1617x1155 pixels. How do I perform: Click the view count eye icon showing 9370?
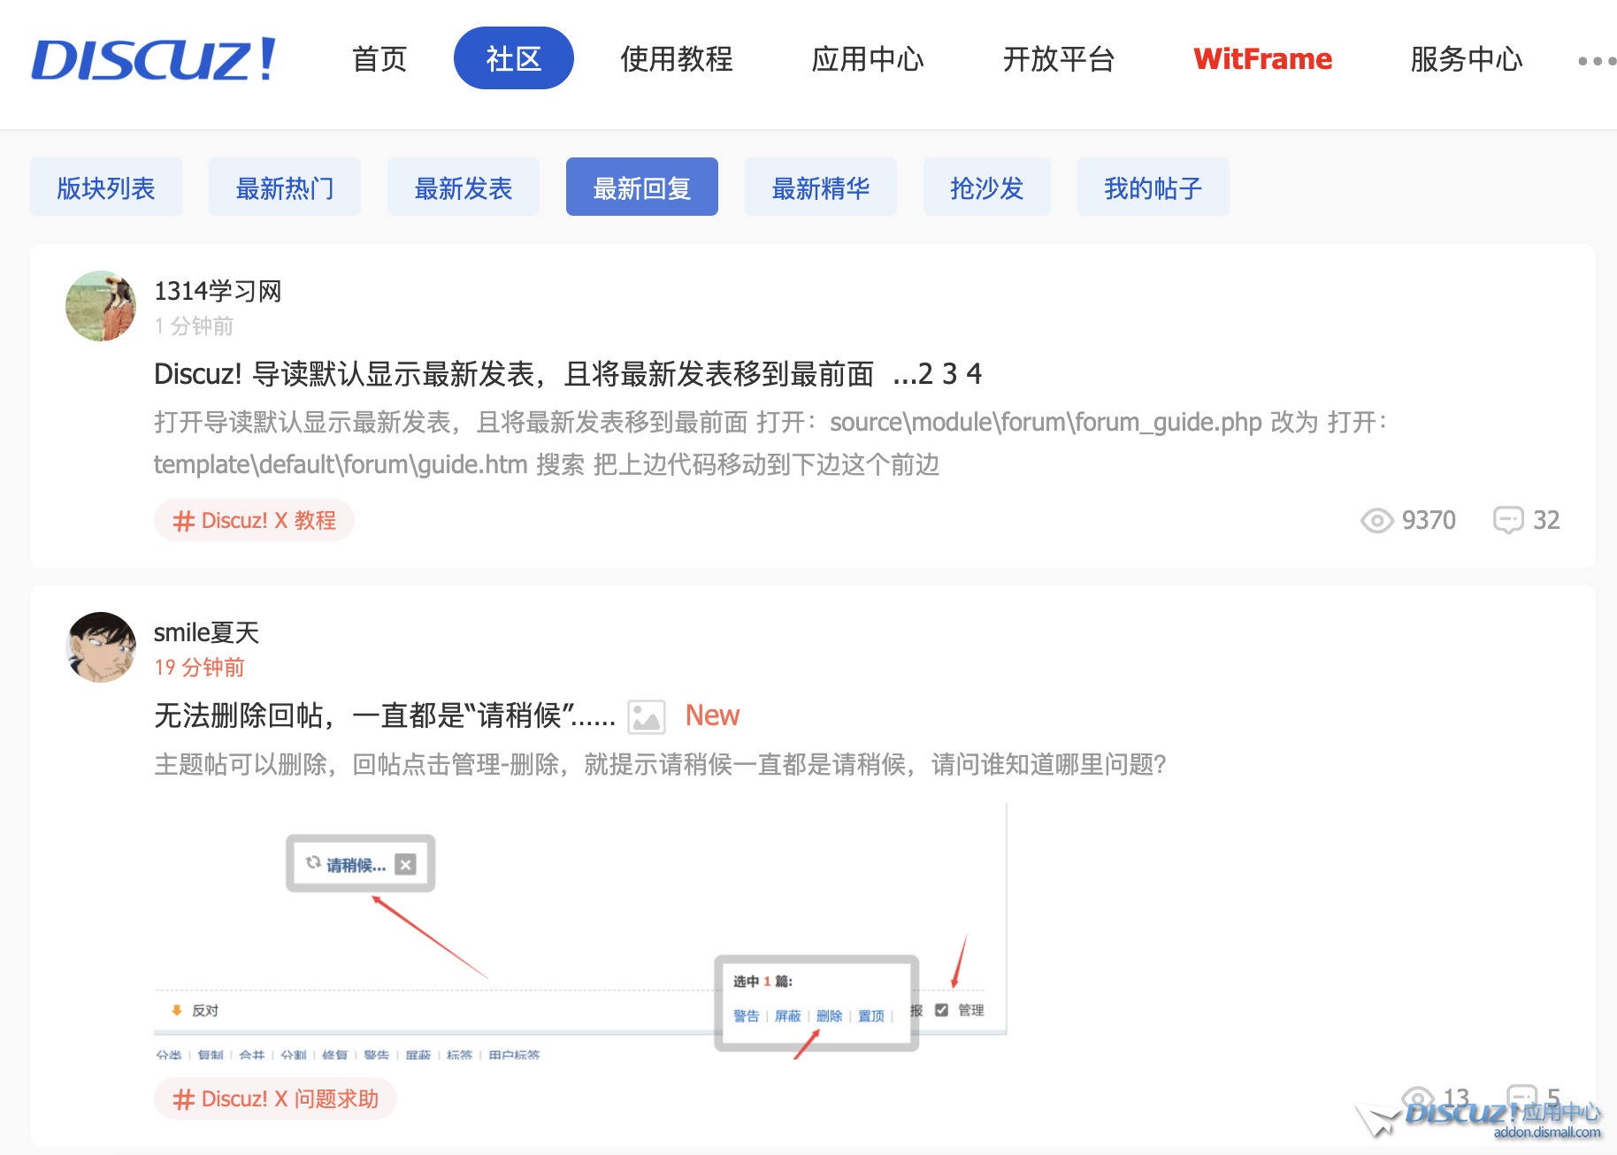point(1376,520)
